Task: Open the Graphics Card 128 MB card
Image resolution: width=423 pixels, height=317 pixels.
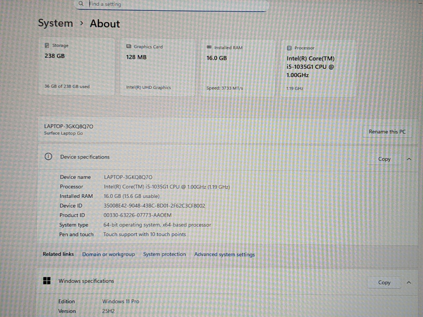Action: (x=158, y=67)
